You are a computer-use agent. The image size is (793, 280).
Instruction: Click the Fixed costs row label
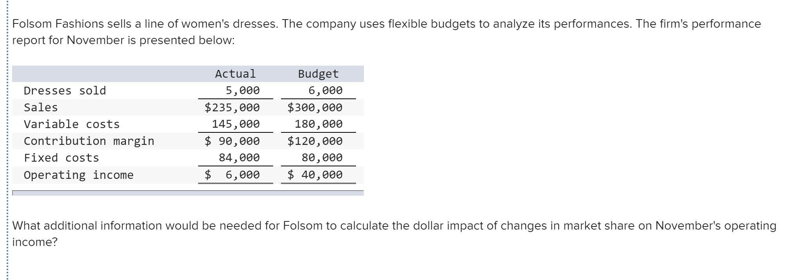pos(61,158)
